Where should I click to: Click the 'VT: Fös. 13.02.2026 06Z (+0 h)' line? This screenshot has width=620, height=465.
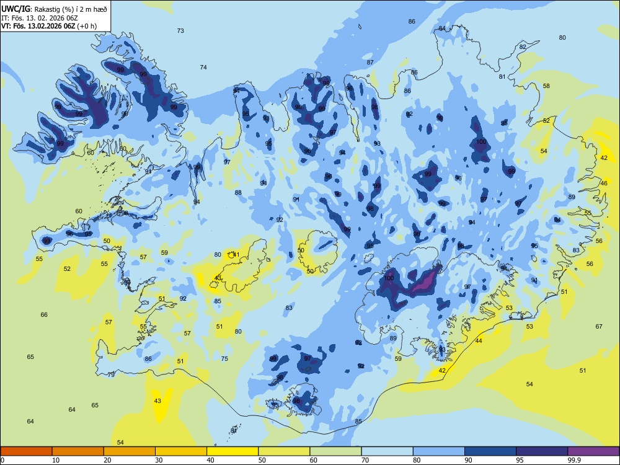coord(48,26)
